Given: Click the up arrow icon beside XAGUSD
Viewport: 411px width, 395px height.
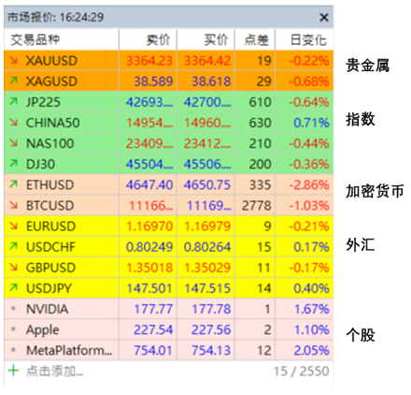Looking at the screenshot, I should point(13,80).
